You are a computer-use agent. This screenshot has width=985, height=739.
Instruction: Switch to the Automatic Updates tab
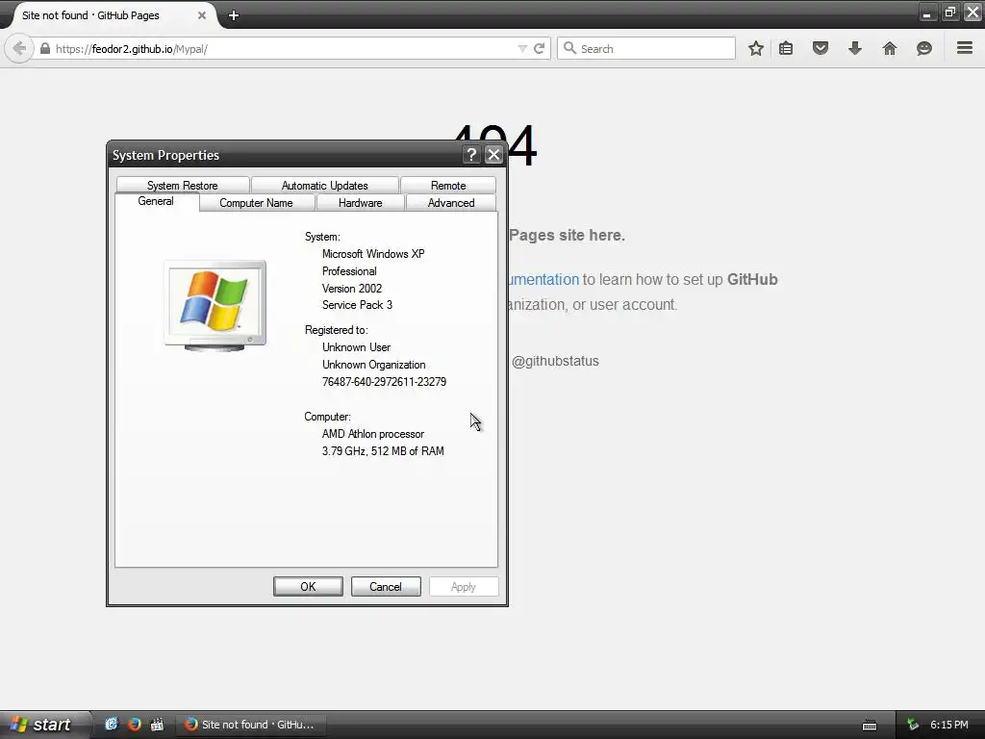pos(325,186)
